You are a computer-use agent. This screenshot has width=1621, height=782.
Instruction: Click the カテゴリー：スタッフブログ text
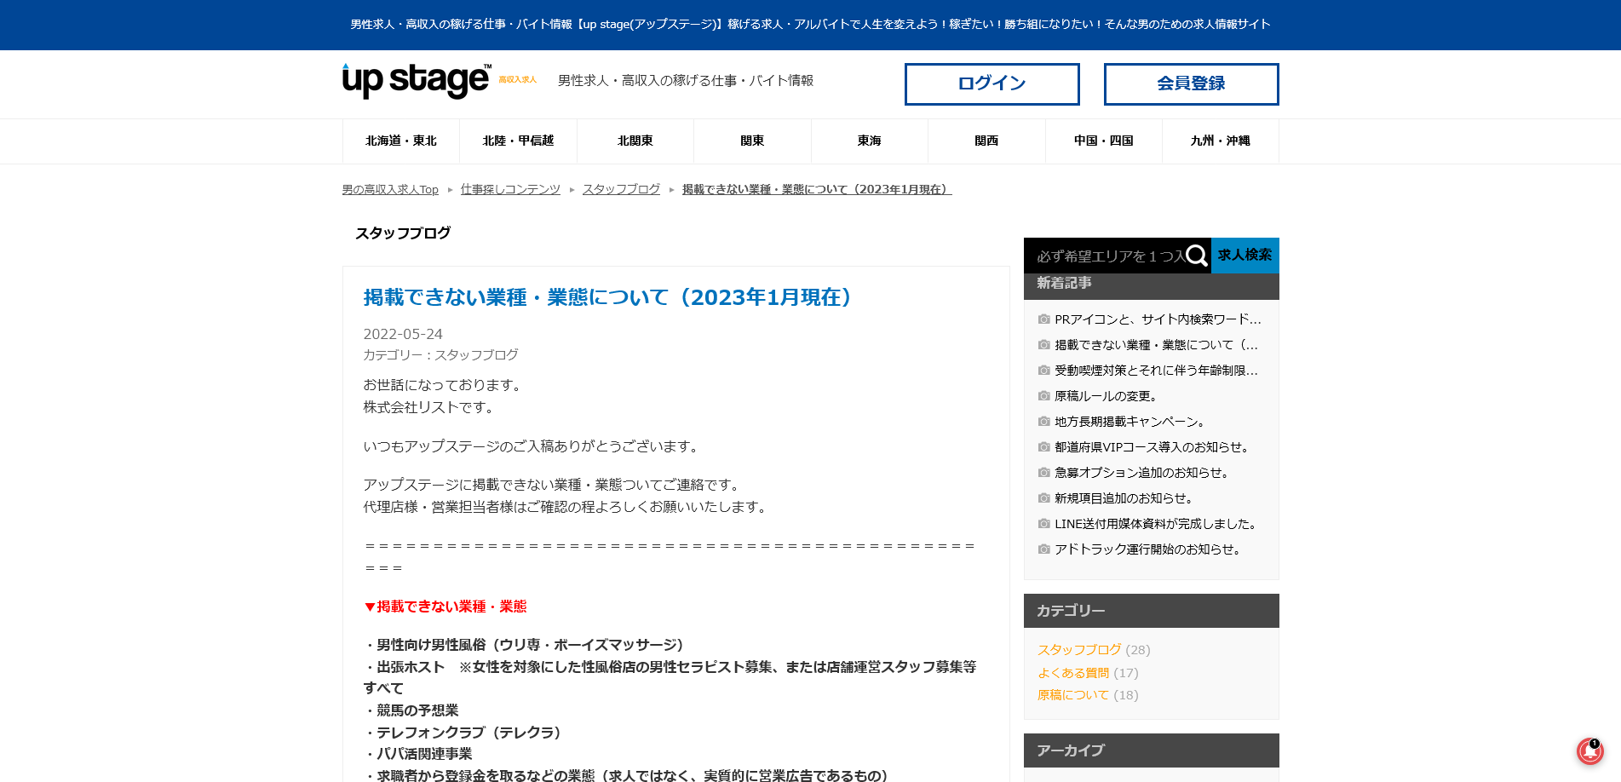[440, 355]
